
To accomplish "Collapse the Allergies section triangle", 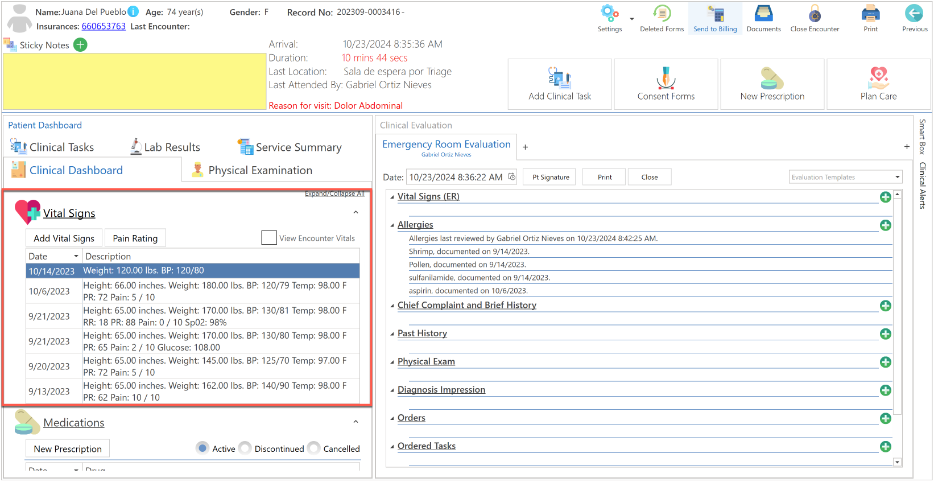I will click(x=392, y=225).
